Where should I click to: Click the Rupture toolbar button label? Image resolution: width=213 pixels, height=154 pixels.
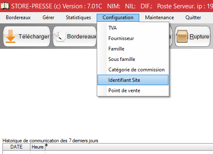click(199, 36)
